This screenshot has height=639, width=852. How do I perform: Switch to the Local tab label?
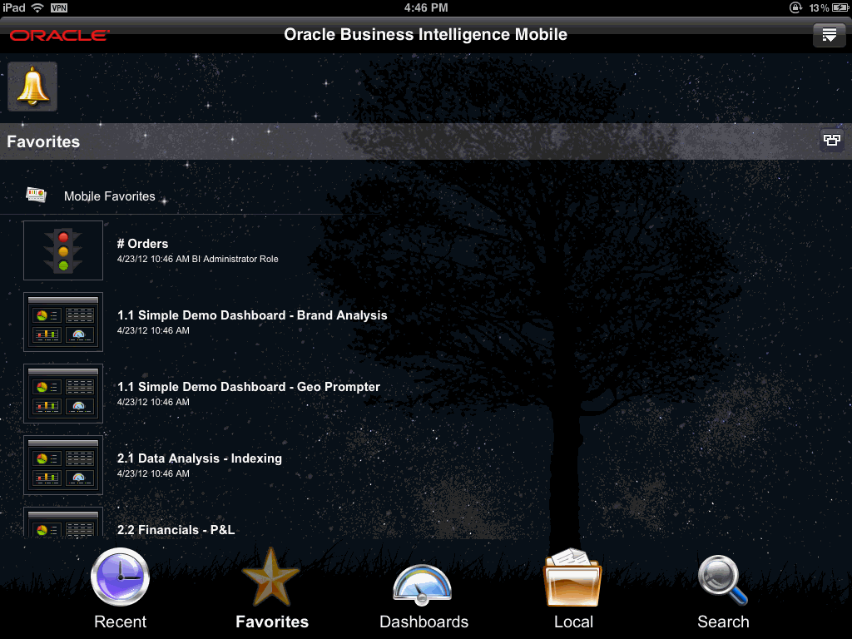coord(573,622)
